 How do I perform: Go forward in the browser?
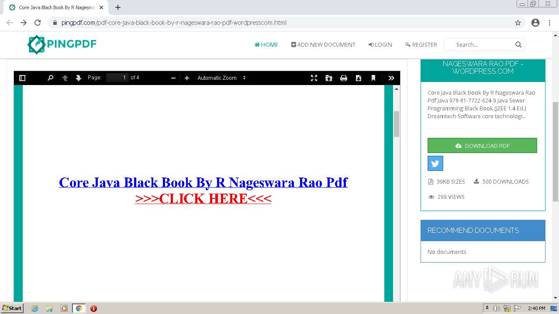pos(24,23)
